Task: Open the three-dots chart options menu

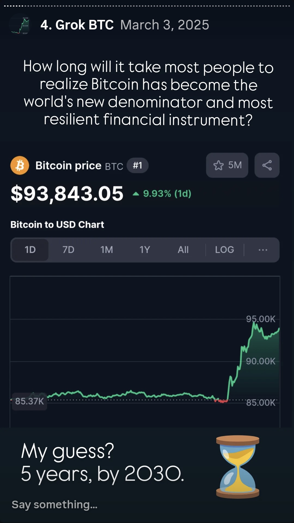Action: [x=263, y=250]
